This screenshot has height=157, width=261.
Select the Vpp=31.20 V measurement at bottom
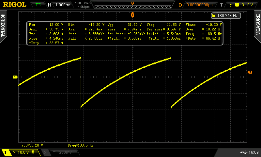[x=32, y=145]
